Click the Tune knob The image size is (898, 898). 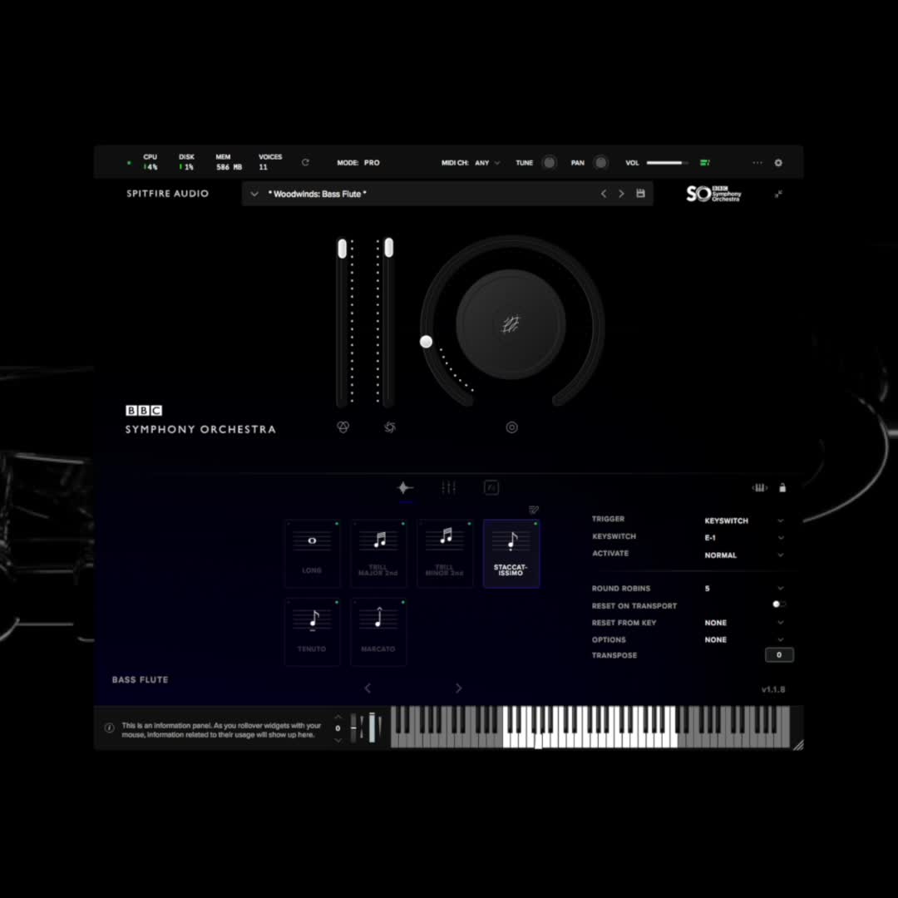pos(549,163)
